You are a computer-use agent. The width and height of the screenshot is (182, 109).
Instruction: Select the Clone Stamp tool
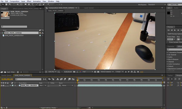[40, 5]
